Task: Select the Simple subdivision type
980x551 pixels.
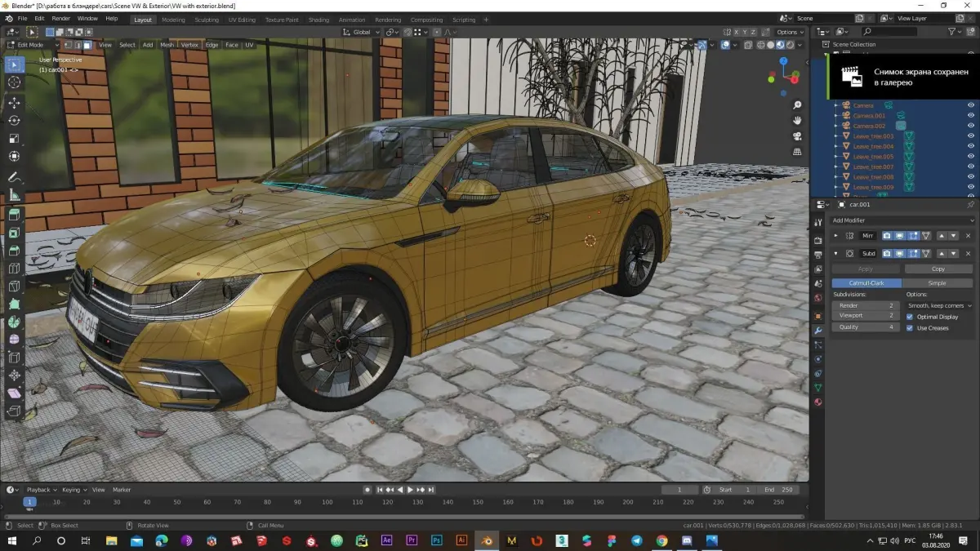Action: 938,283
